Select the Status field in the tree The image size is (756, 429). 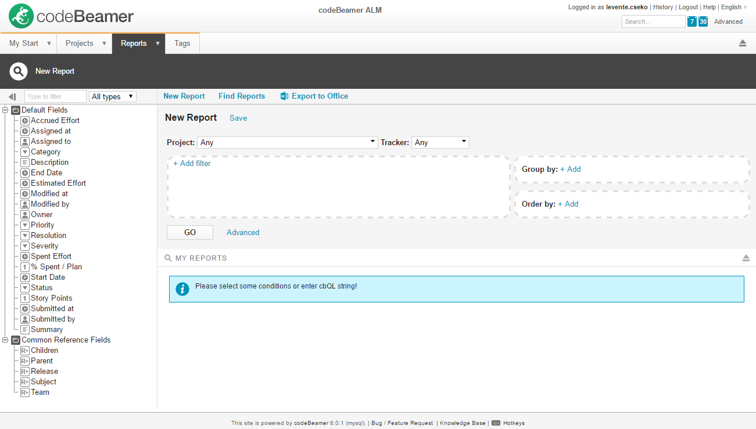click(x=42, y=288)
